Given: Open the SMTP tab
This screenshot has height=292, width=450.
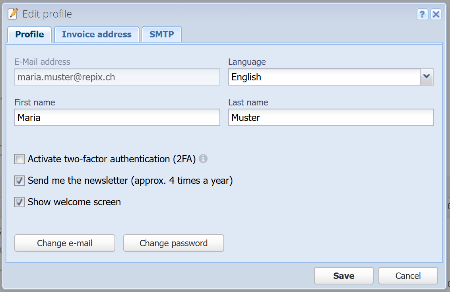Looking at the screenshot, I should point(161,35).
